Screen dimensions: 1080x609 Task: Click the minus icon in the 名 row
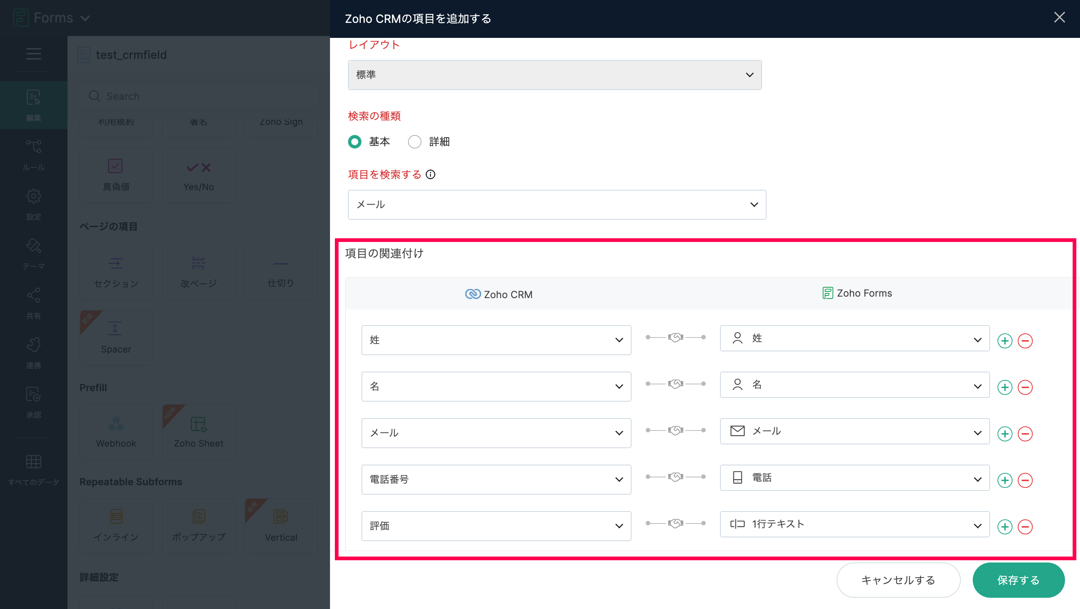pos(1025,387)
